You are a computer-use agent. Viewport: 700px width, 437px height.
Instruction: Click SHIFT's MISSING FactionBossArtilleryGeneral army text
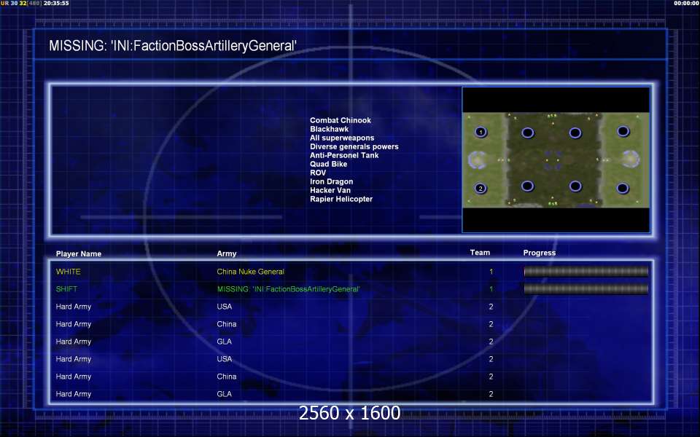[289, 289]
